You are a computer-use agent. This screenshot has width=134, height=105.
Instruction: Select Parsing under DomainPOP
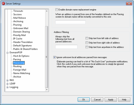tap(17, 59)
